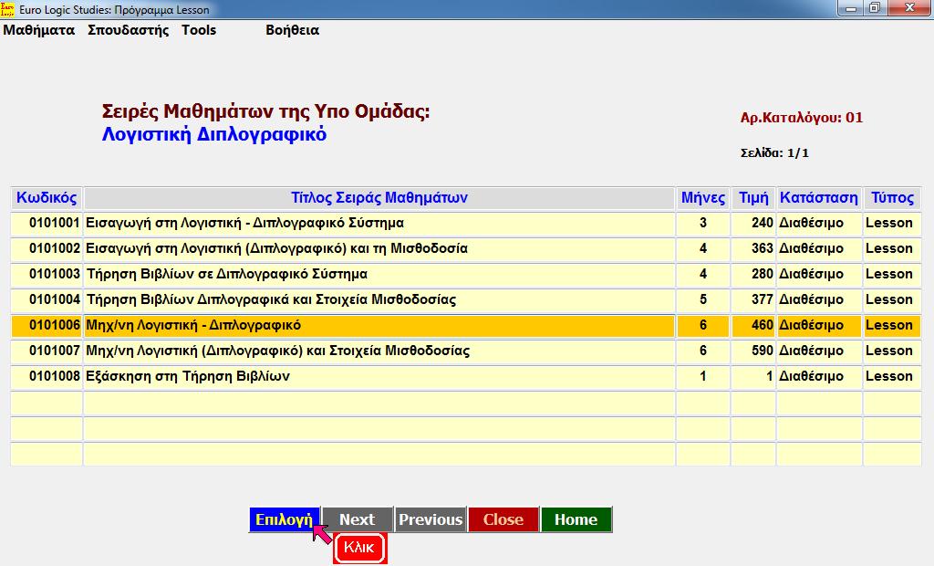
Task: Click the Τύπος column header
Action: click(x=890, y=197)
